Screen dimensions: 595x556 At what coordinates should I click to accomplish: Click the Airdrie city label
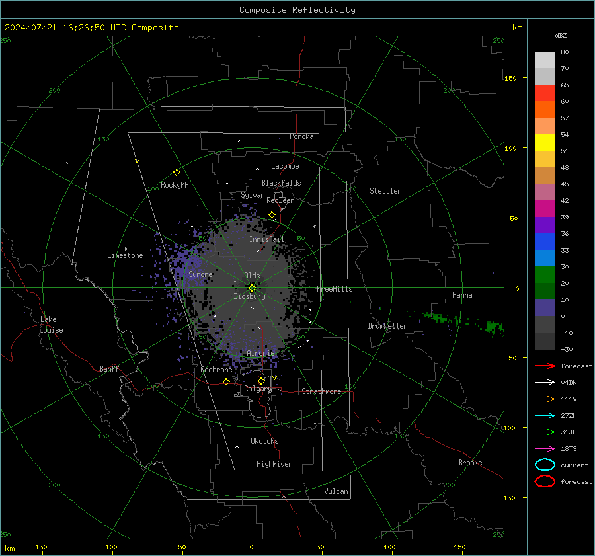(260, 353)
